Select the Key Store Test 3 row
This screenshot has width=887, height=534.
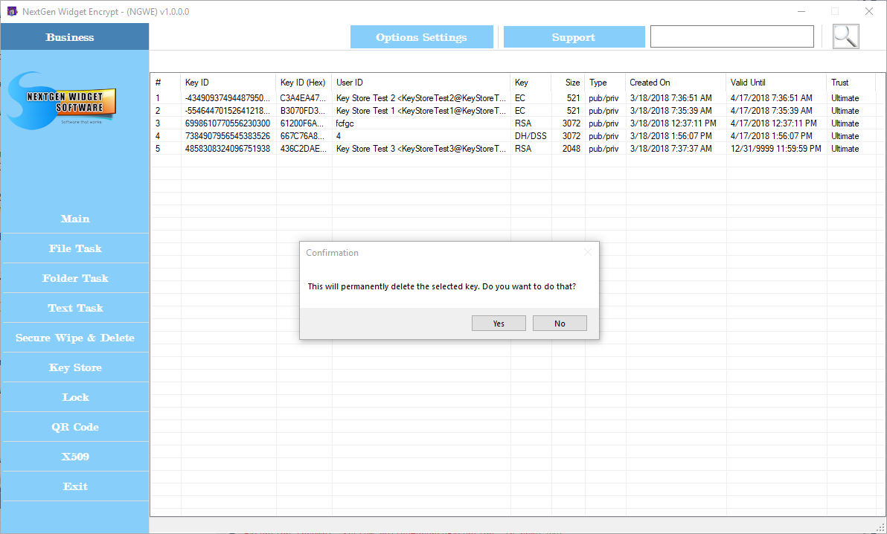click(513, 149)
